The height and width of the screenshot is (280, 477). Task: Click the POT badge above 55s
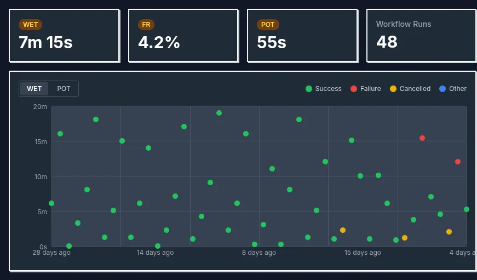[268, 25]
